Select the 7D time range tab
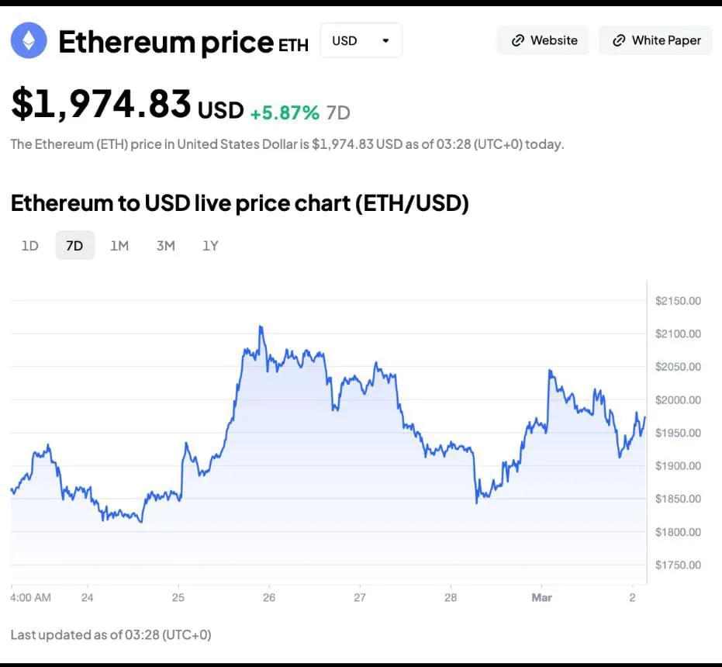The image size is (722, 667). (x=74, y=246)
